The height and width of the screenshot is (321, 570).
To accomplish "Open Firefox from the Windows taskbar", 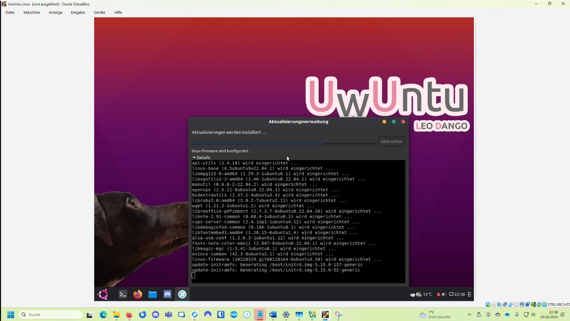I will pos(129,315).
